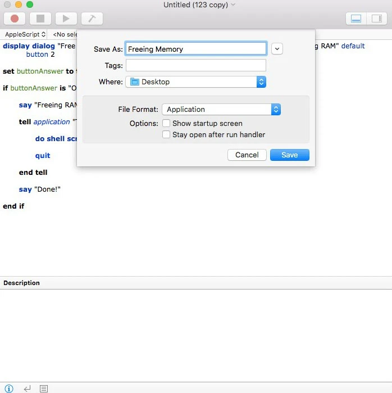
Task: Cancel the save dialog
Action: click(x=247, y=155)
